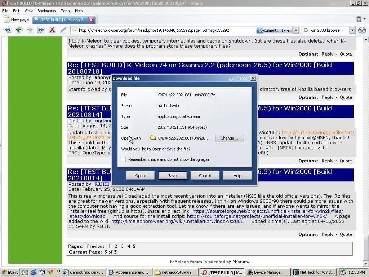Open the Edit menu
Screen dimensions: 369x277
pos(16,11)
